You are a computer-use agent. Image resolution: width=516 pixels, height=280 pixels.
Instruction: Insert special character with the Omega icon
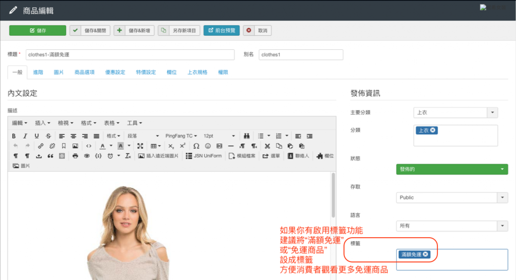[196, 146]
